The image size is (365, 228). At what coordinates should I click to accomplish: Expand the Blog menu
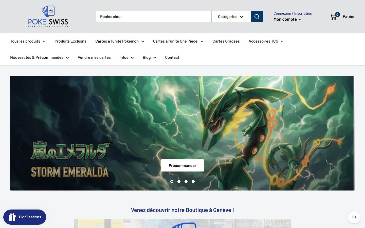[x=150, y=58]
